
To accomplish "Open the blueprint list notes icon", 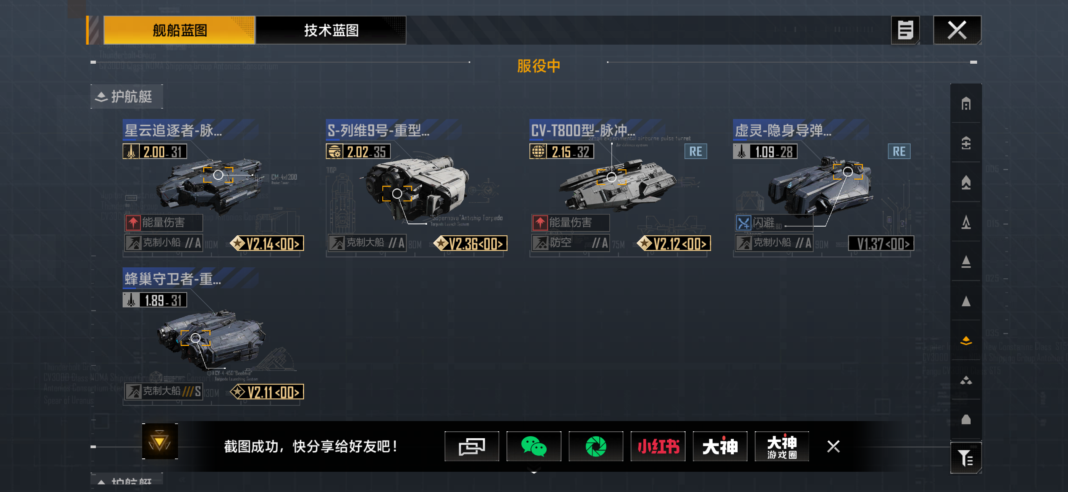I will [905, 30].
